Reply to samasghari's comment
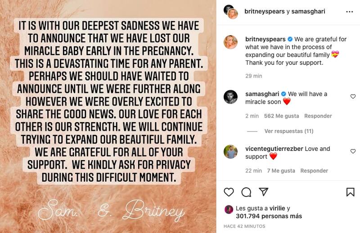360x233 pixels. 318,116
